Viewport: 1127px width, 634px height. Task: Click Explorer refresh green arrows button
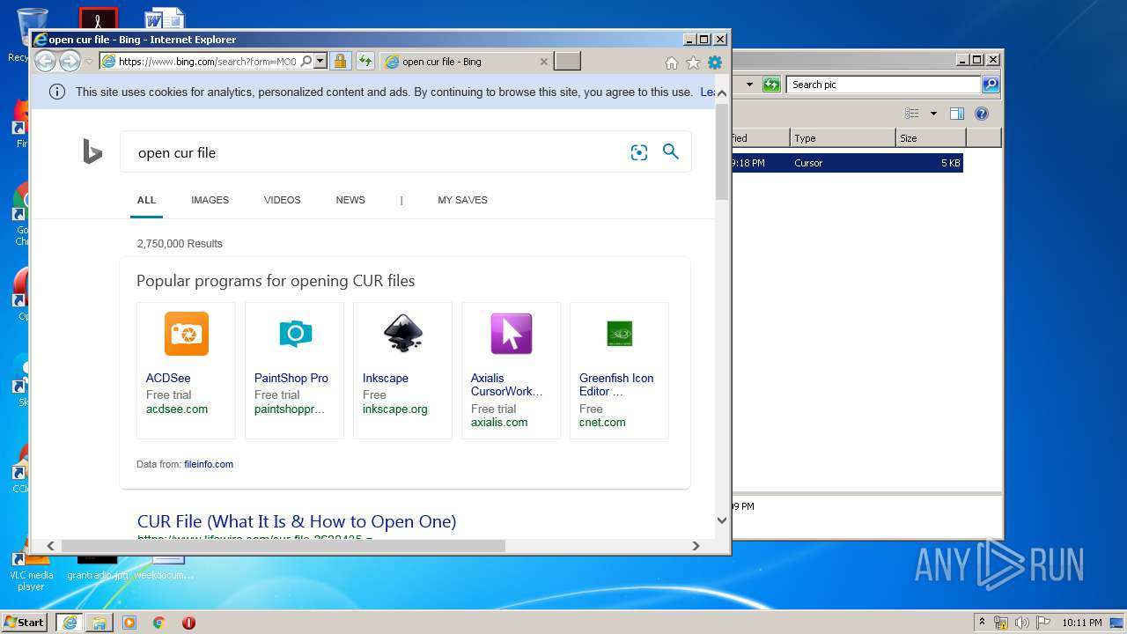[771, 85]
